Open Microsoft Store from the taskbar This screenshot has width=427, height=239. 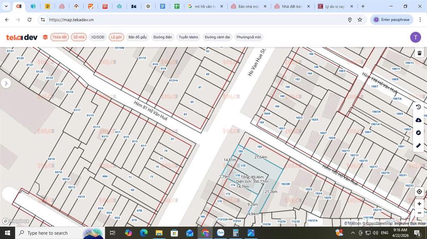click(x=174, y=233)
